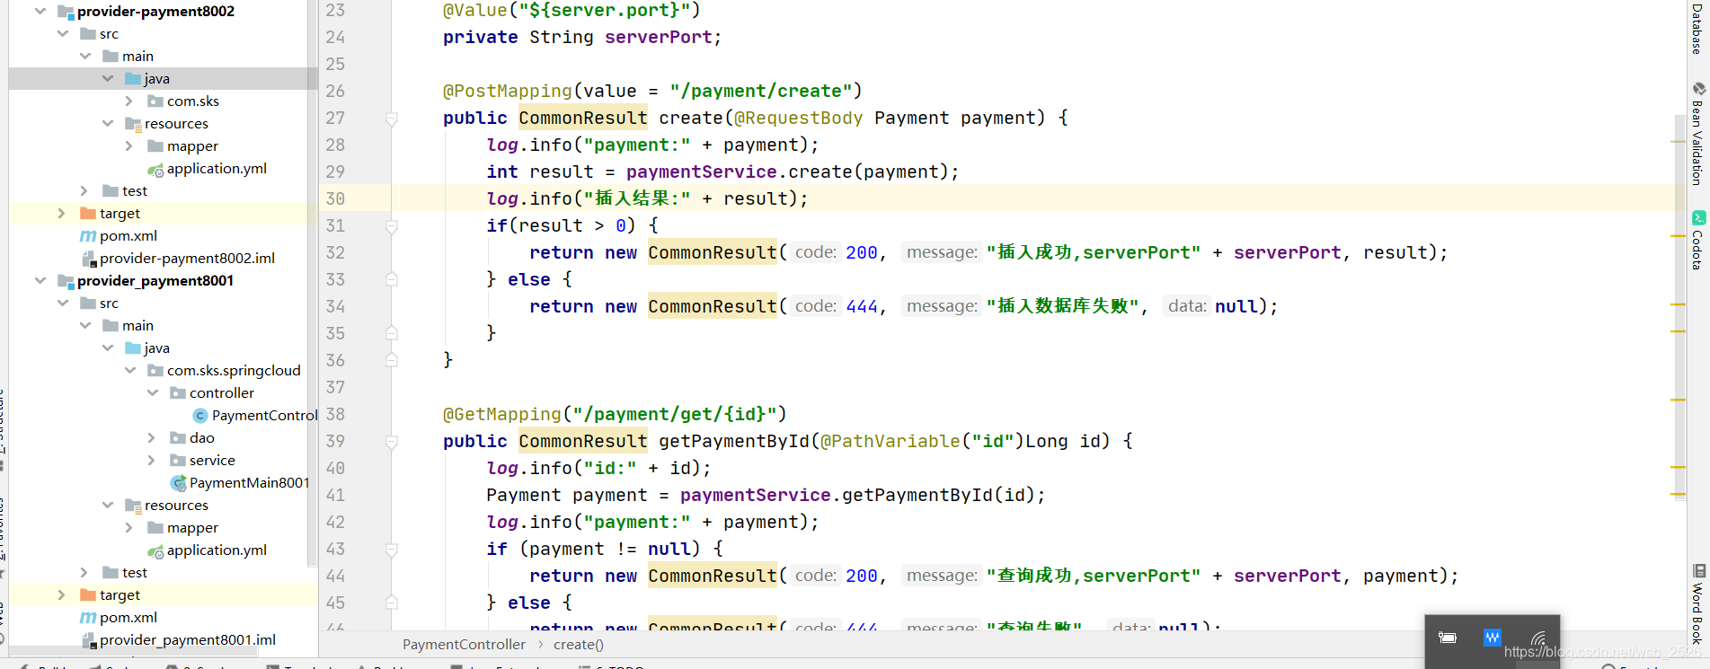Click the blue java source folder icon in provider-payment8002
The width and height of the screenshot is (1710, 669).
133,79
